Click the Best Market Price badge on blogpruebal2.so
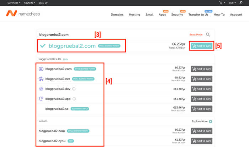This screenshot has height=147, width=249. tap(80, 109)
